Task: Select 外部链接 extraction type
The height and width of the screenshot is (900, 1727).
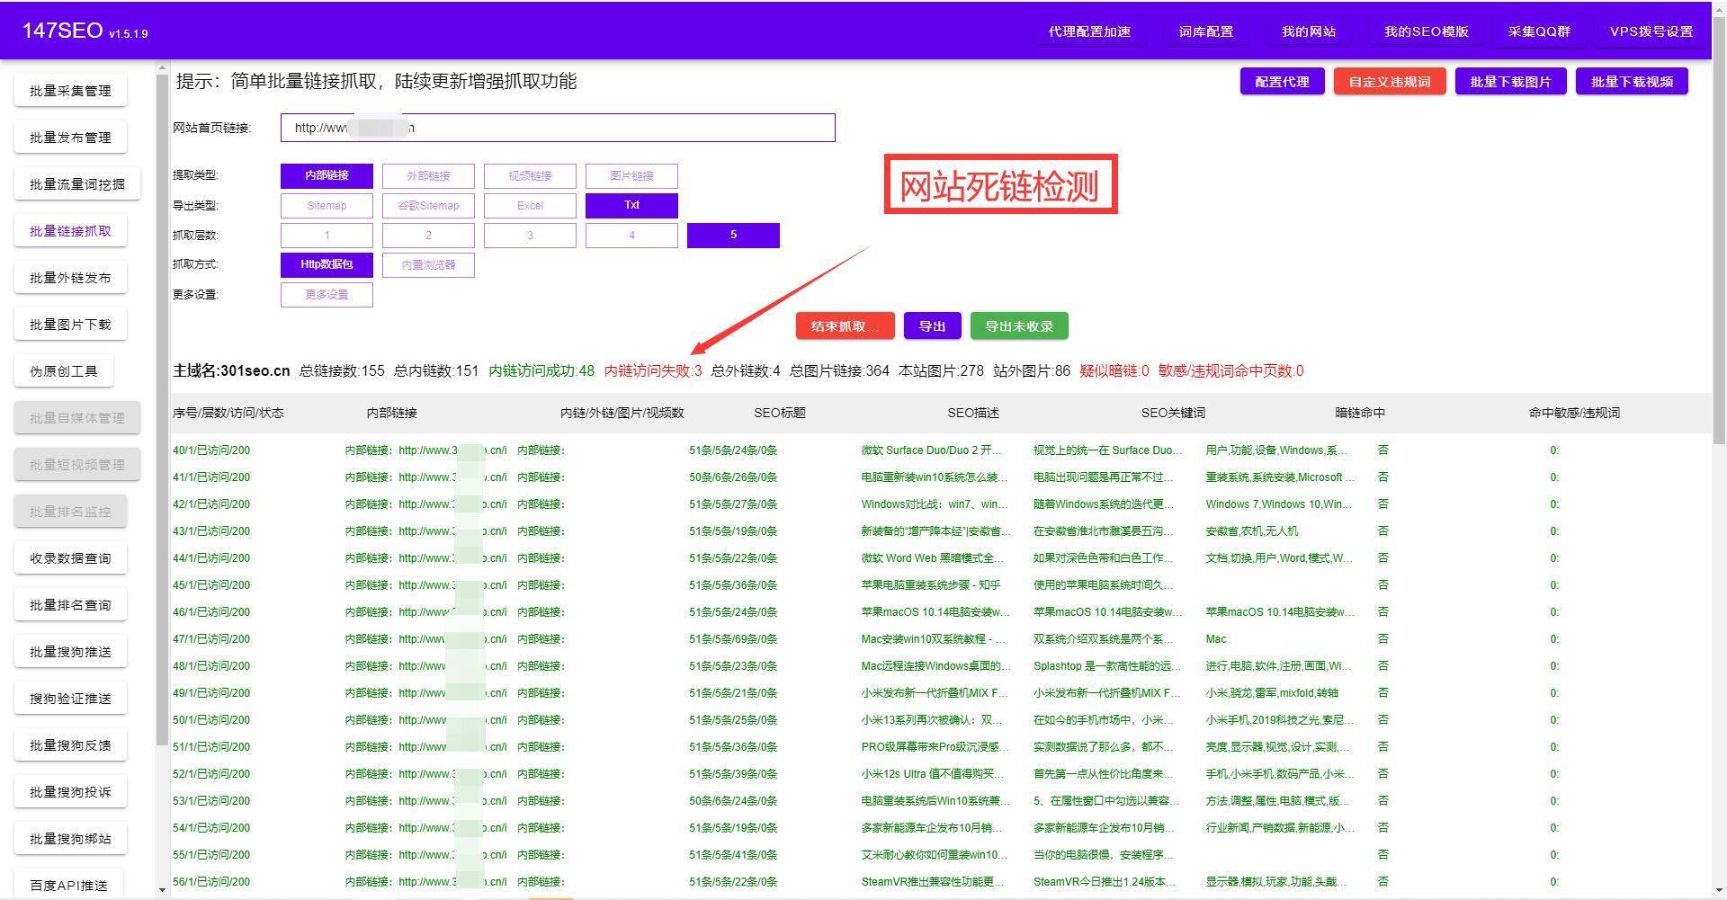Action: pos(428,176)
